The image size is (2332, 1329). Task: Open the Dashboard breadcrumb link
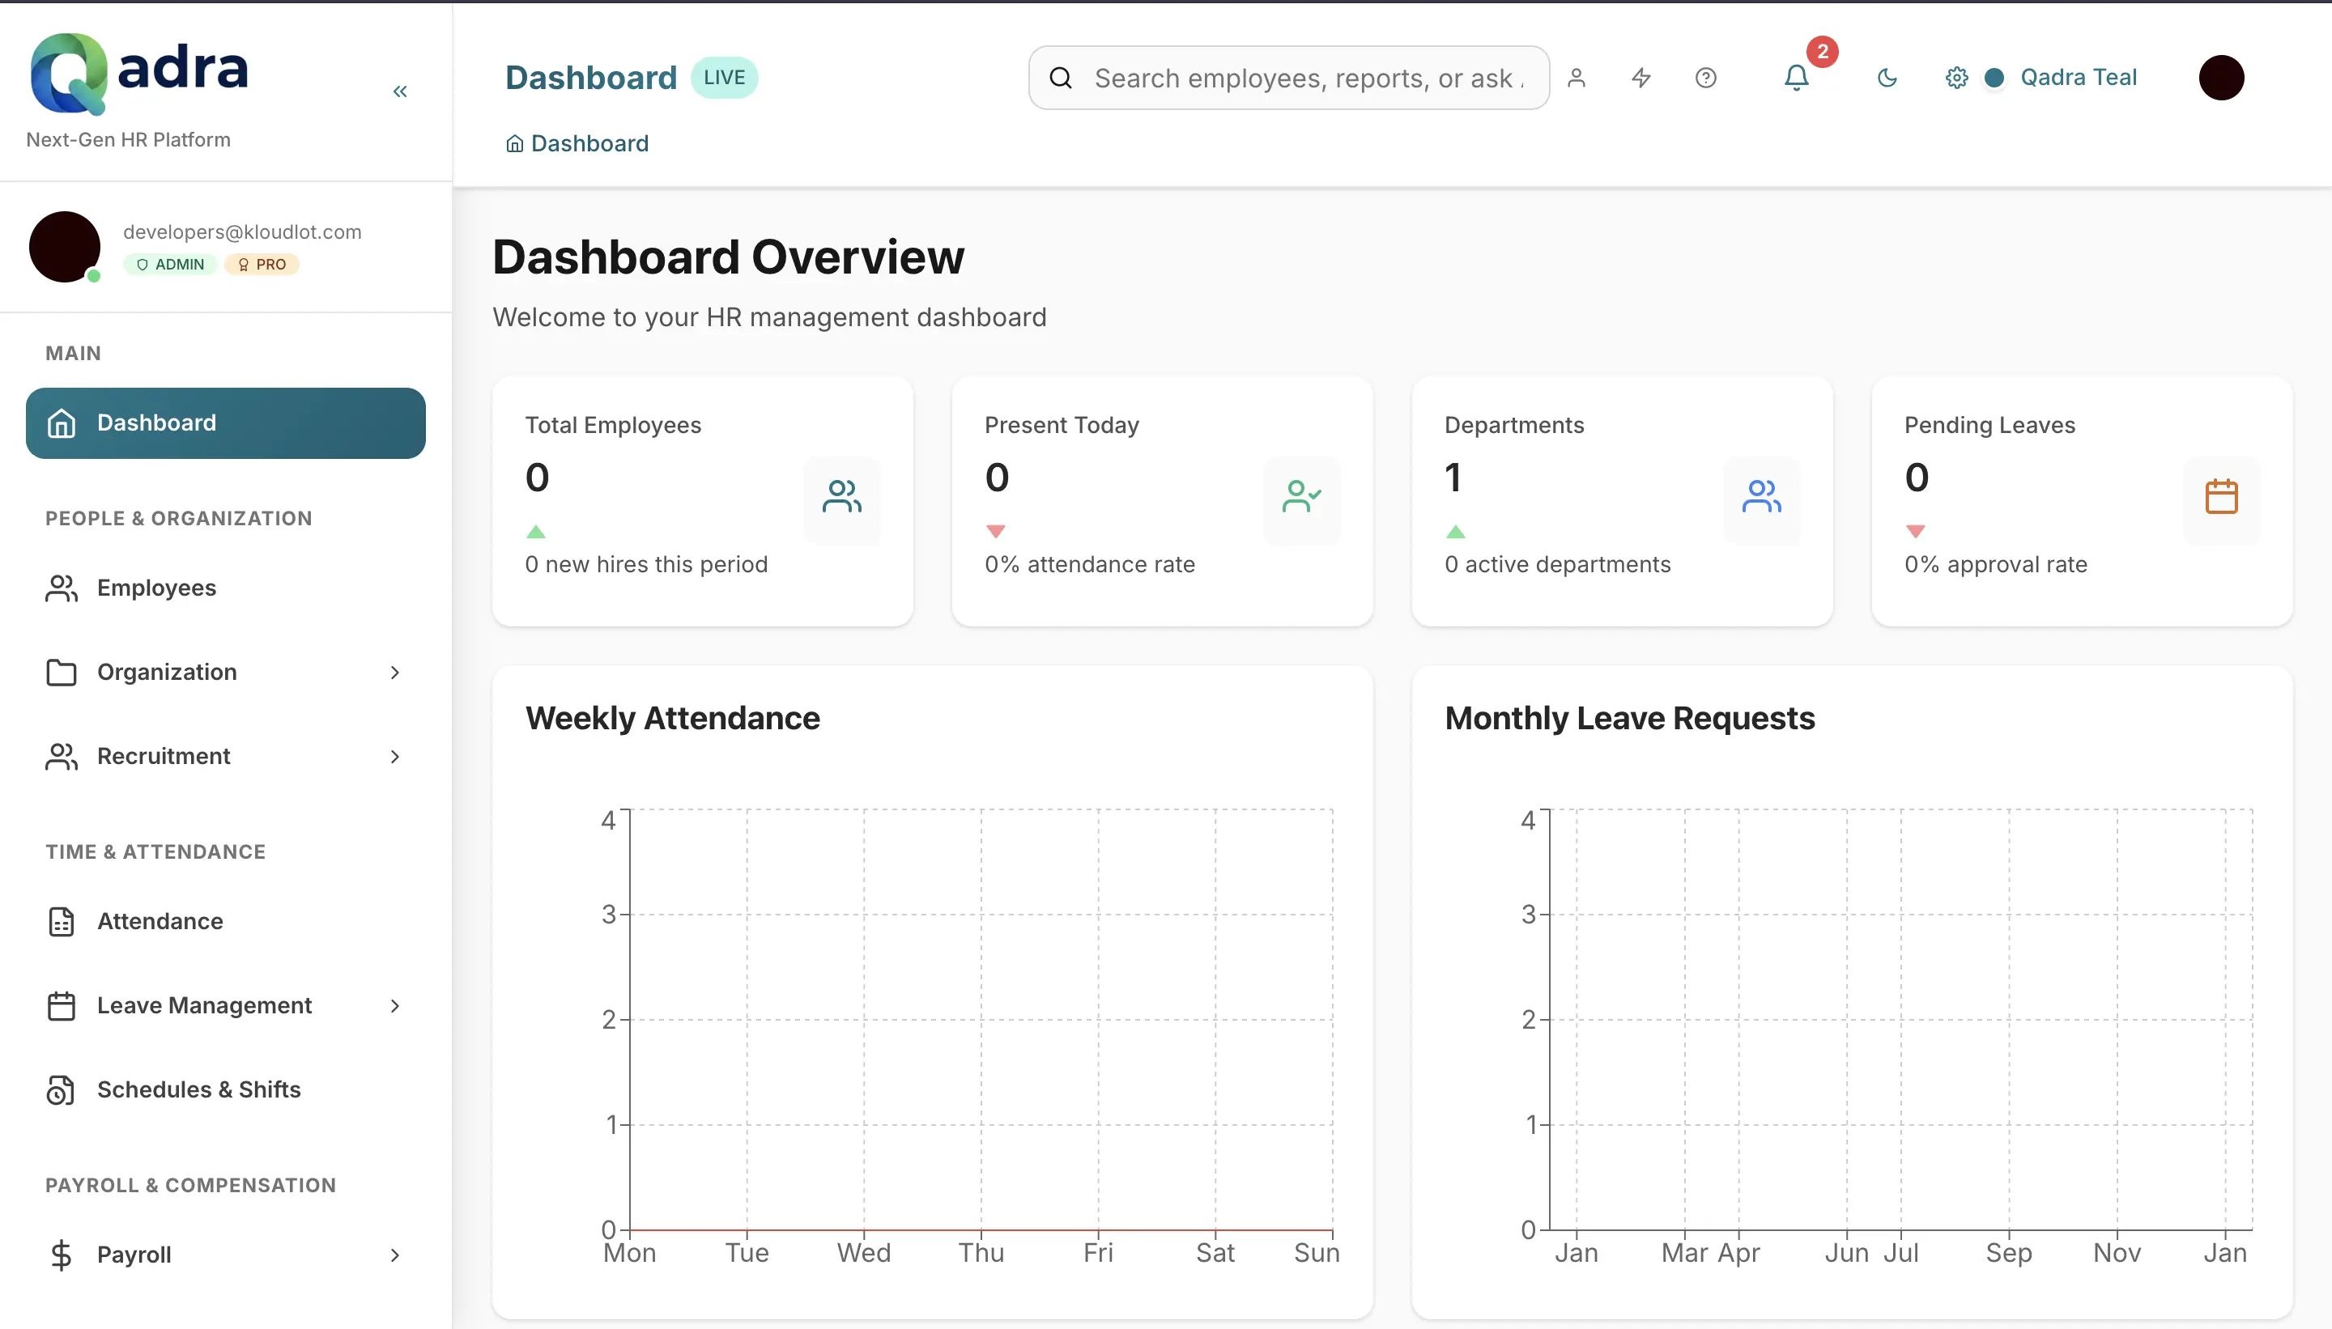point(589,143)
